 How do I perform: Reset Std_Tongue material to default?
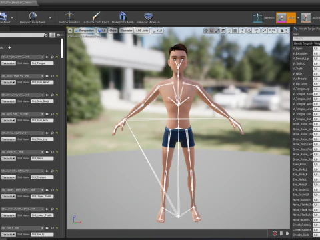click(x=57, y=57)
